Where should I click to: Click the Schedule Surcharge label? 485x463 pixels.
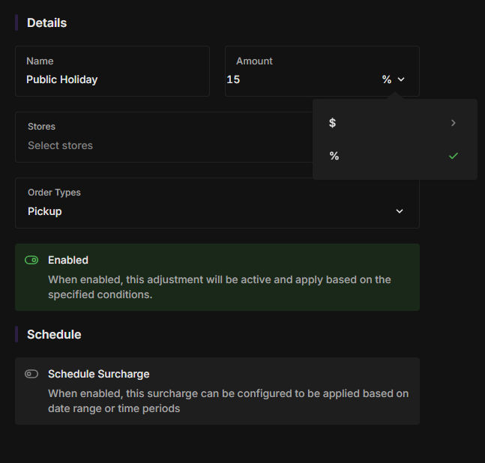(x=98, y=374)
